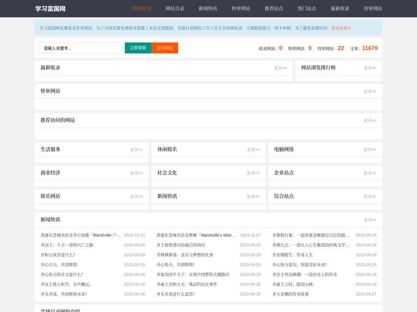The width and height of the screenshot is (417, 312).
Task: Open article 齐宣王见颜斶：一段历史上的传奇
Action: tap(305, 274)
